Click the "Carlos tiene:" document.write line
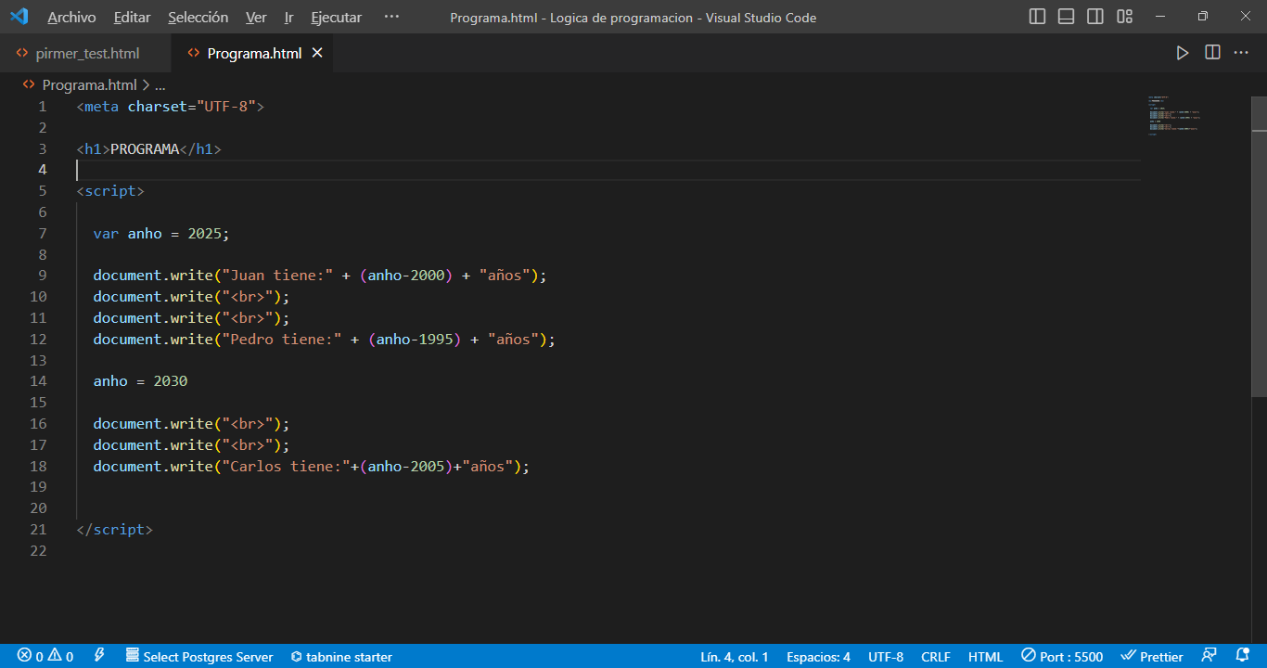Screen dimensions: 1267x668 [x=312, y=467]
